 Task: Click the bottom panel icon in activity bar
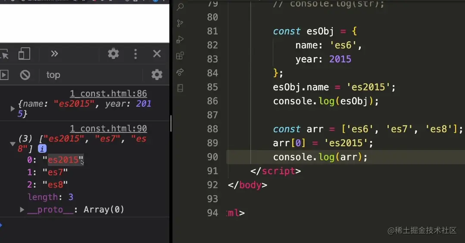[180, 88]
